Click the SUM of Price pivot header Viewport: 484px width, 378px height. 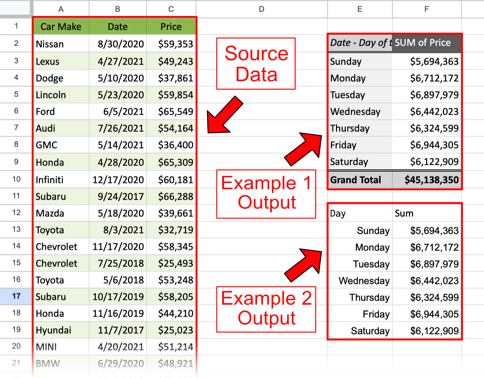tap(423, 43)
